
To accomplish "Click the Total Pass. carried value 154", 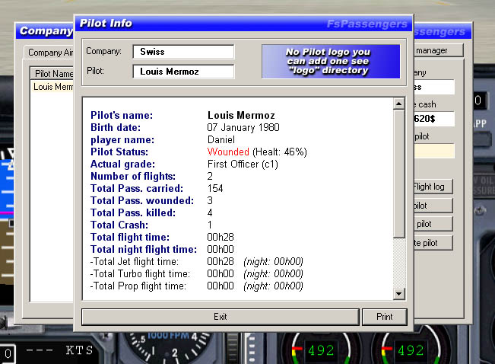I will (x=215, y=189).
